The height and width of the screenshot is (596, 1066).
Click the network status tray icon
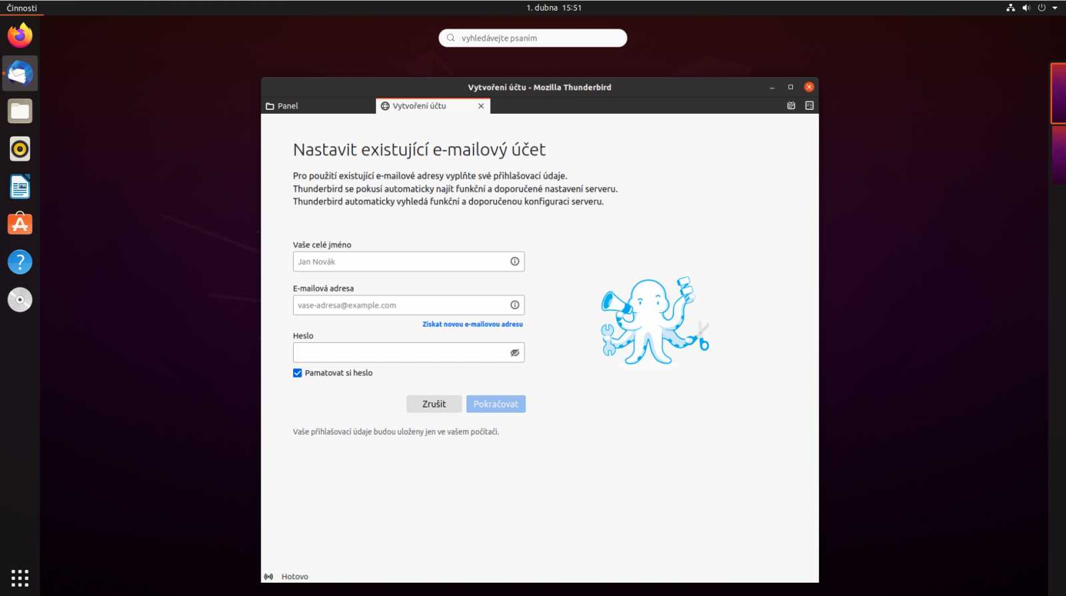tap(1011, 8)
